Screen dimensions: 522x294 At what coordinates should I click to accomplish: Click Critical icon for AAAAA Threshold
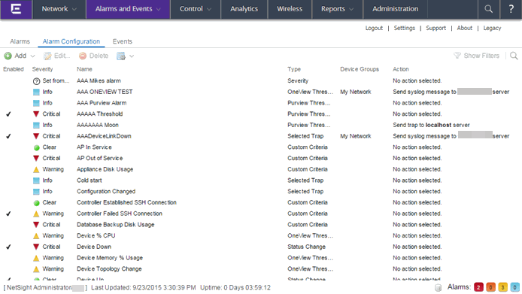pos(36,114)
